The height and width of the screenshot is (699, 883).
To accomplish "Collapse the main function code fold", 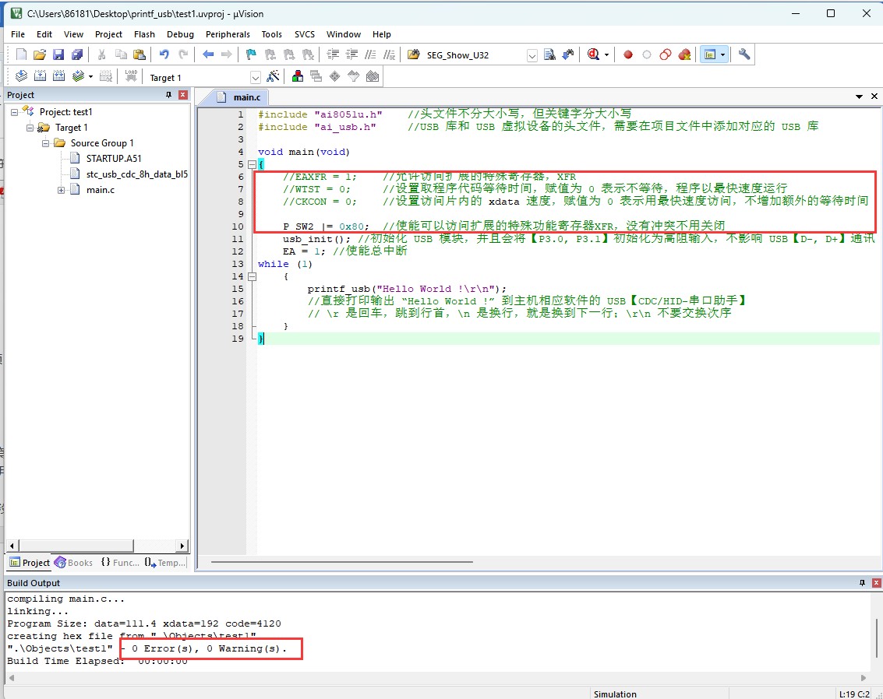I will (x=252, y=164).
